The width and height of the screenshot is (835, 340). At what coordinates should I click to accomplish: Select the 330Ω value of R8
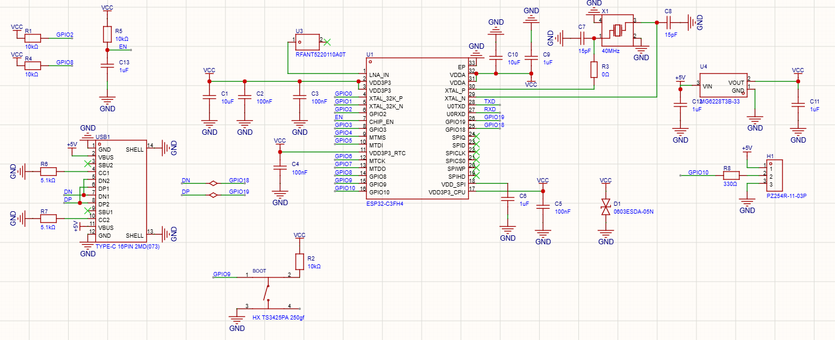click(x=730, y=184)
